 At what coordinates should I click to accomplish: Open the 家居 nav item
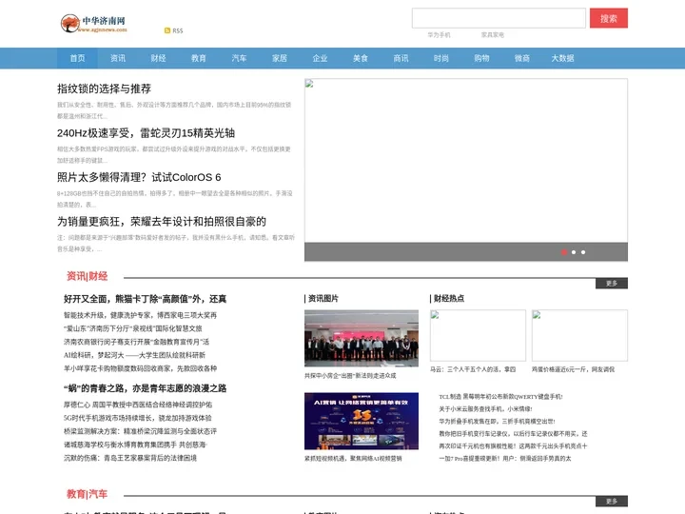click(x=279, y=58)
